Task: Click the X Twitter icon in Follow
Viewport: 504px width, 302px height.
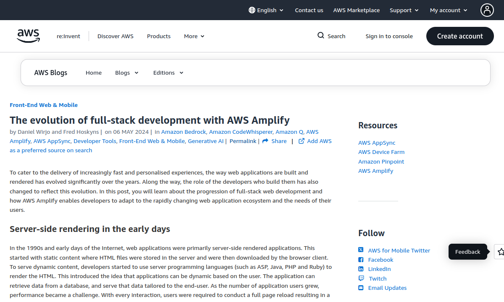Action: 361,250
